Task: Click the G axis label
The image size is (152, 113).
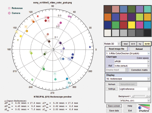Action: point(32,80)
